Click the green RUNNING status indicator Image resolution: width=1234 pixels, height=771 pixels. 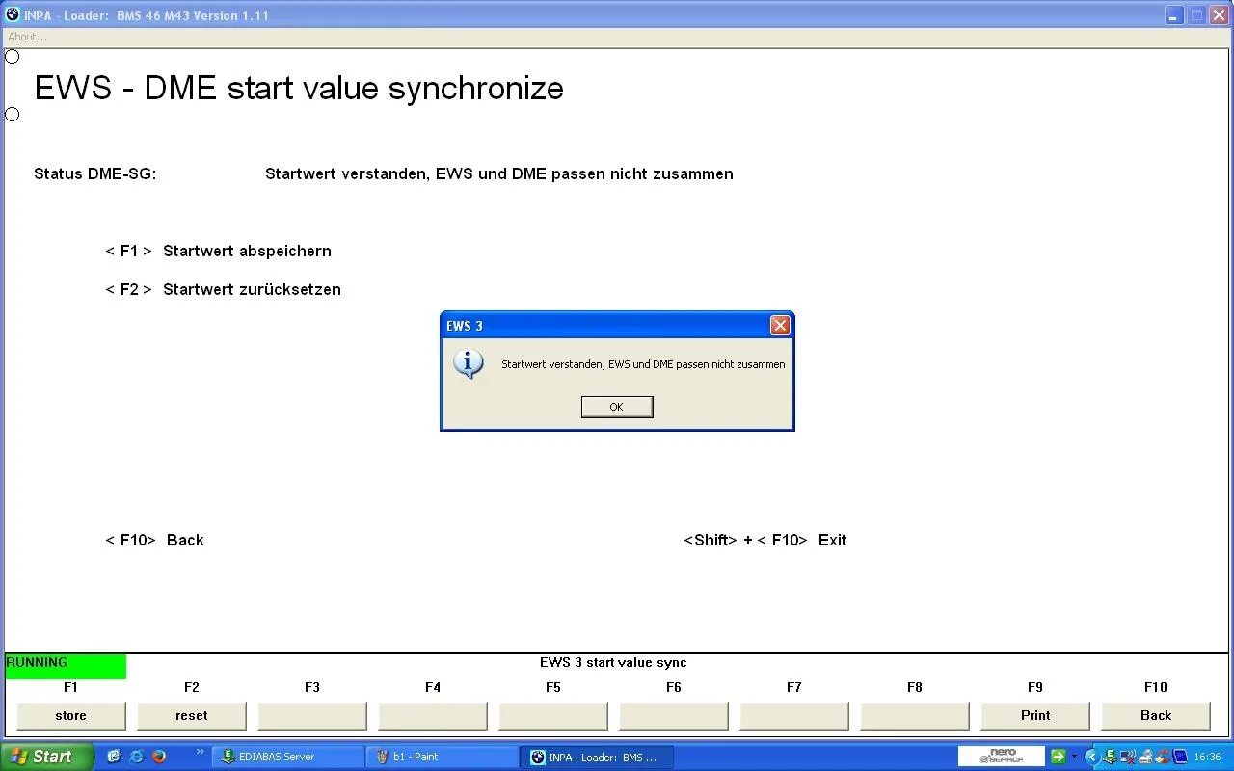(x=66, y=666)
